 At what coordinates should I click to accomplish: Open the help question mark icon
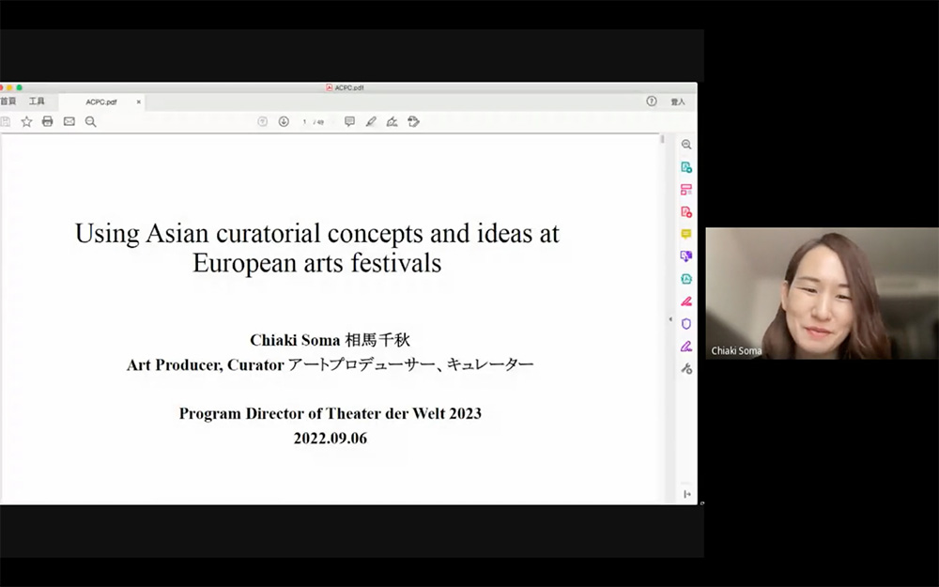652,101
